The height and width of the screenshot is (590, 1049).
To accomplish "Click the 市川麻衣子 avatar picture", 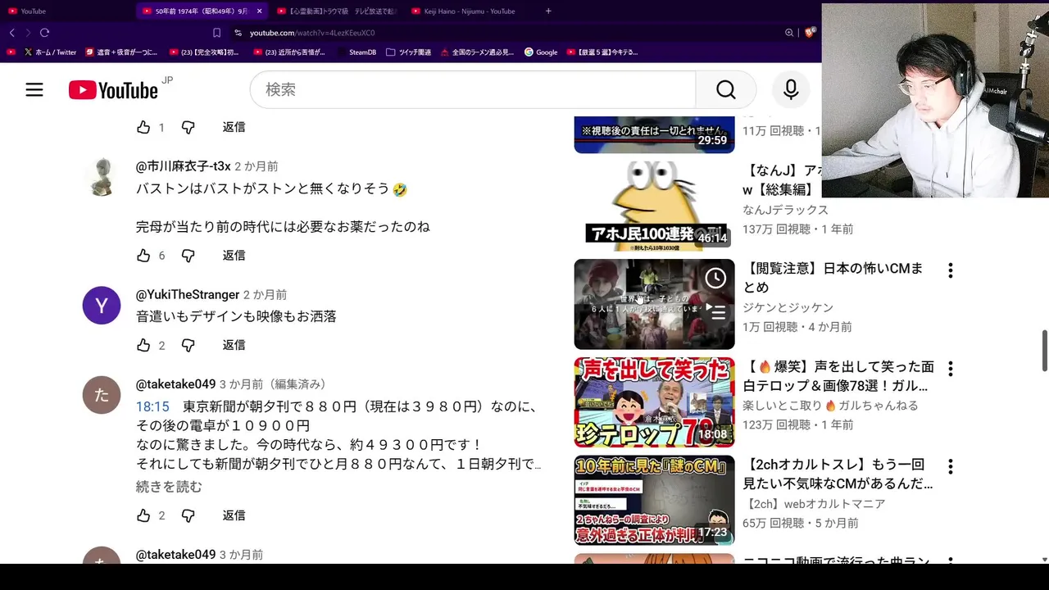I will [102, 177].
